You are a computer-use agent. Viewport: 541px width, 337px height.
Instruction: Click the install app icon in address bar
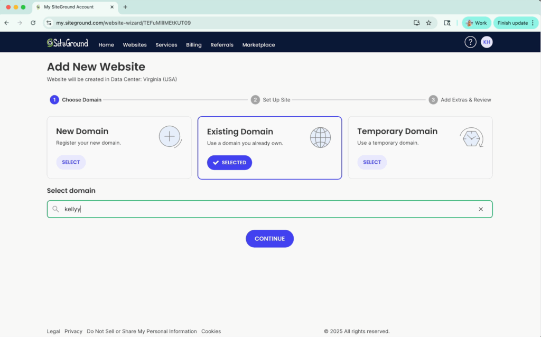pyautogui.click(x=416, y=23)
